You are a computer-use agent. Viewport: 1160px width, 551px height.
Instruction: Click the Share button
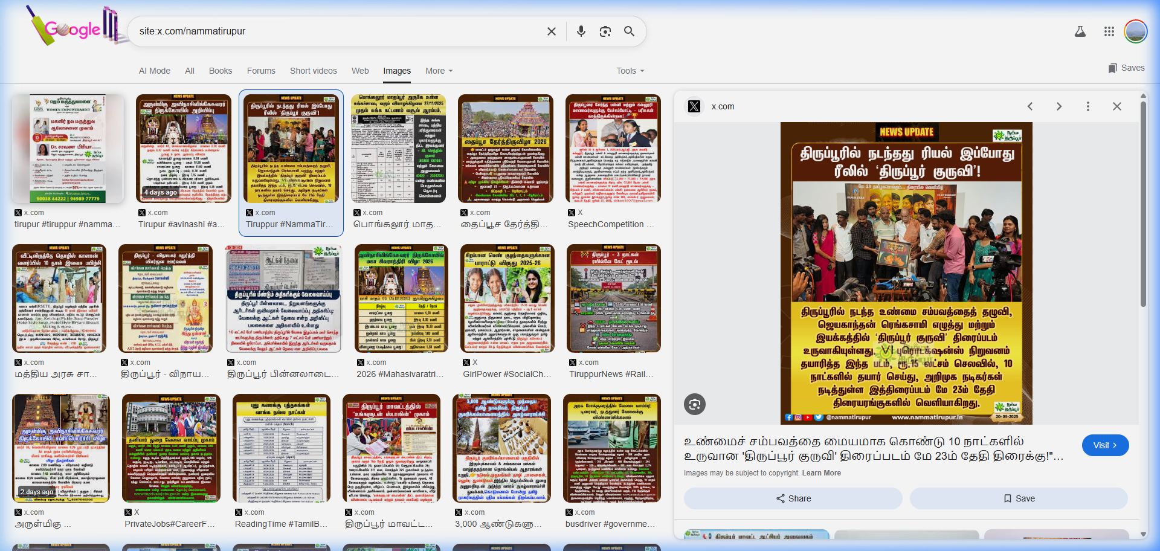point(793,498)
